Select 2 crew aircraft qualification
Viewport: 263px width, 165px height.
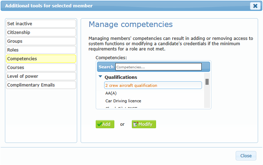click(x=153, y=85)
